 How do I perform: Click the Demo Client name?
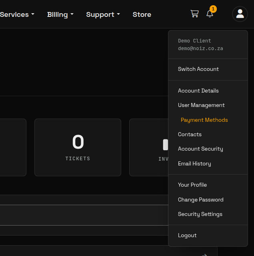point(194,40)
